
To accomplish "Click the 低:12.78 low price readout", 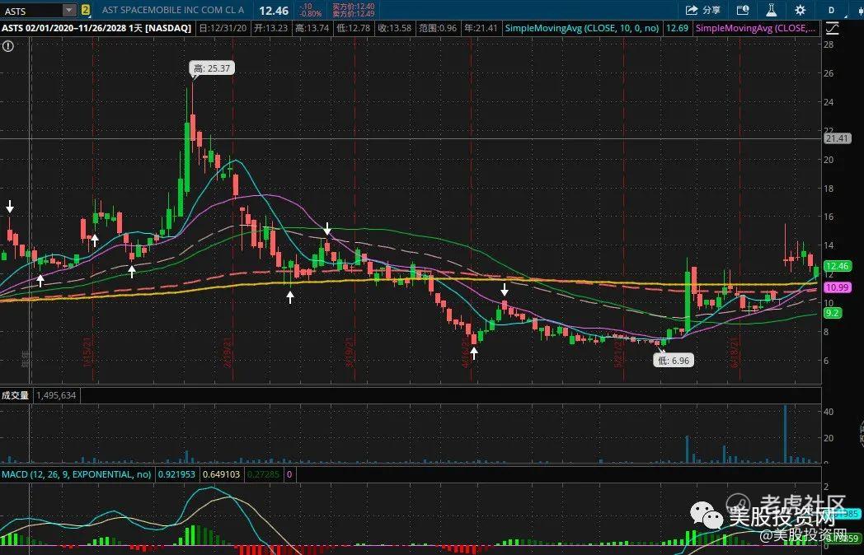I will 353,28.
